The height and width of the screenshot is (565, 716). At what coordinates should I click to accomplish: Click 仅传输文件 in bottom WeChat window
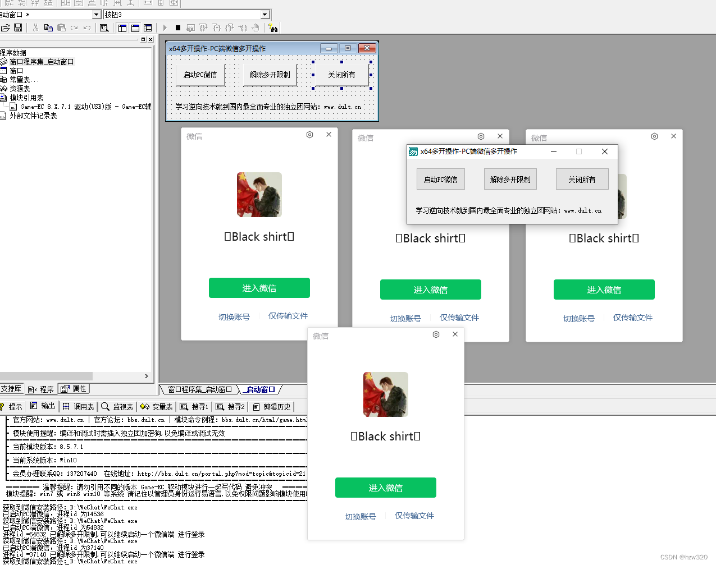414,516
